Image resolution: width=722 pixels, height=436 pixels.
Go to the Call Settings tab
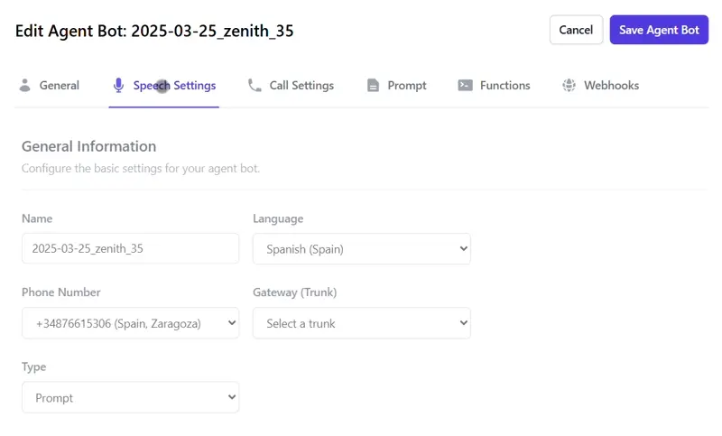click(301, 86)
